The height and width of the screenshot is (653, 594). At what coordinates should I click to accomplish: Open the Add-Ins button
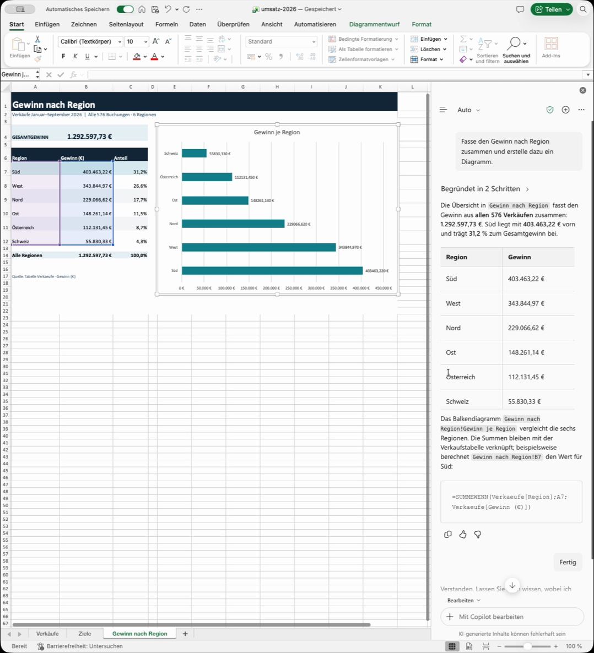(551, 47)
